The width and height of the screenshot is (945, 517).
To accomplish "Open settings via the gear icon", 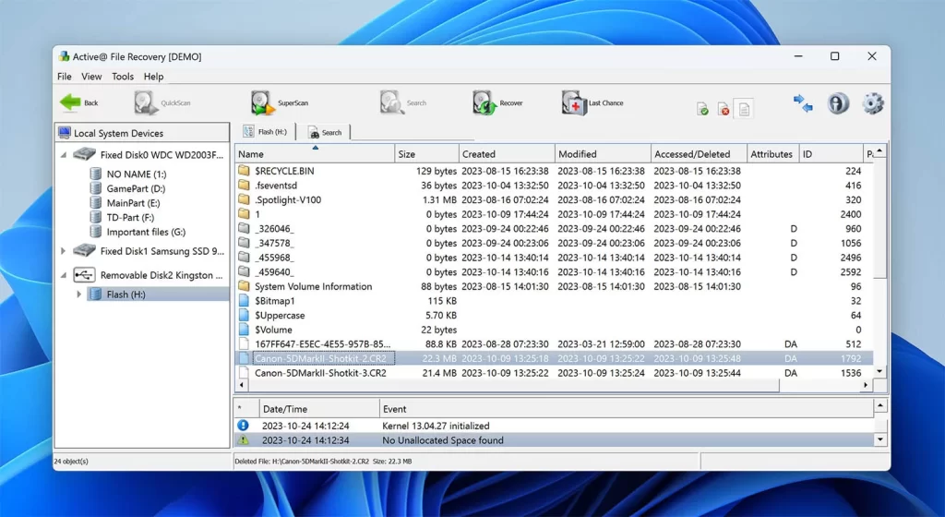I will tap(873, 103).
